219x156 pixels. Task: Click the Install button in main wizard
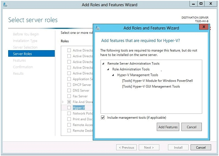[x=178, y=147]
